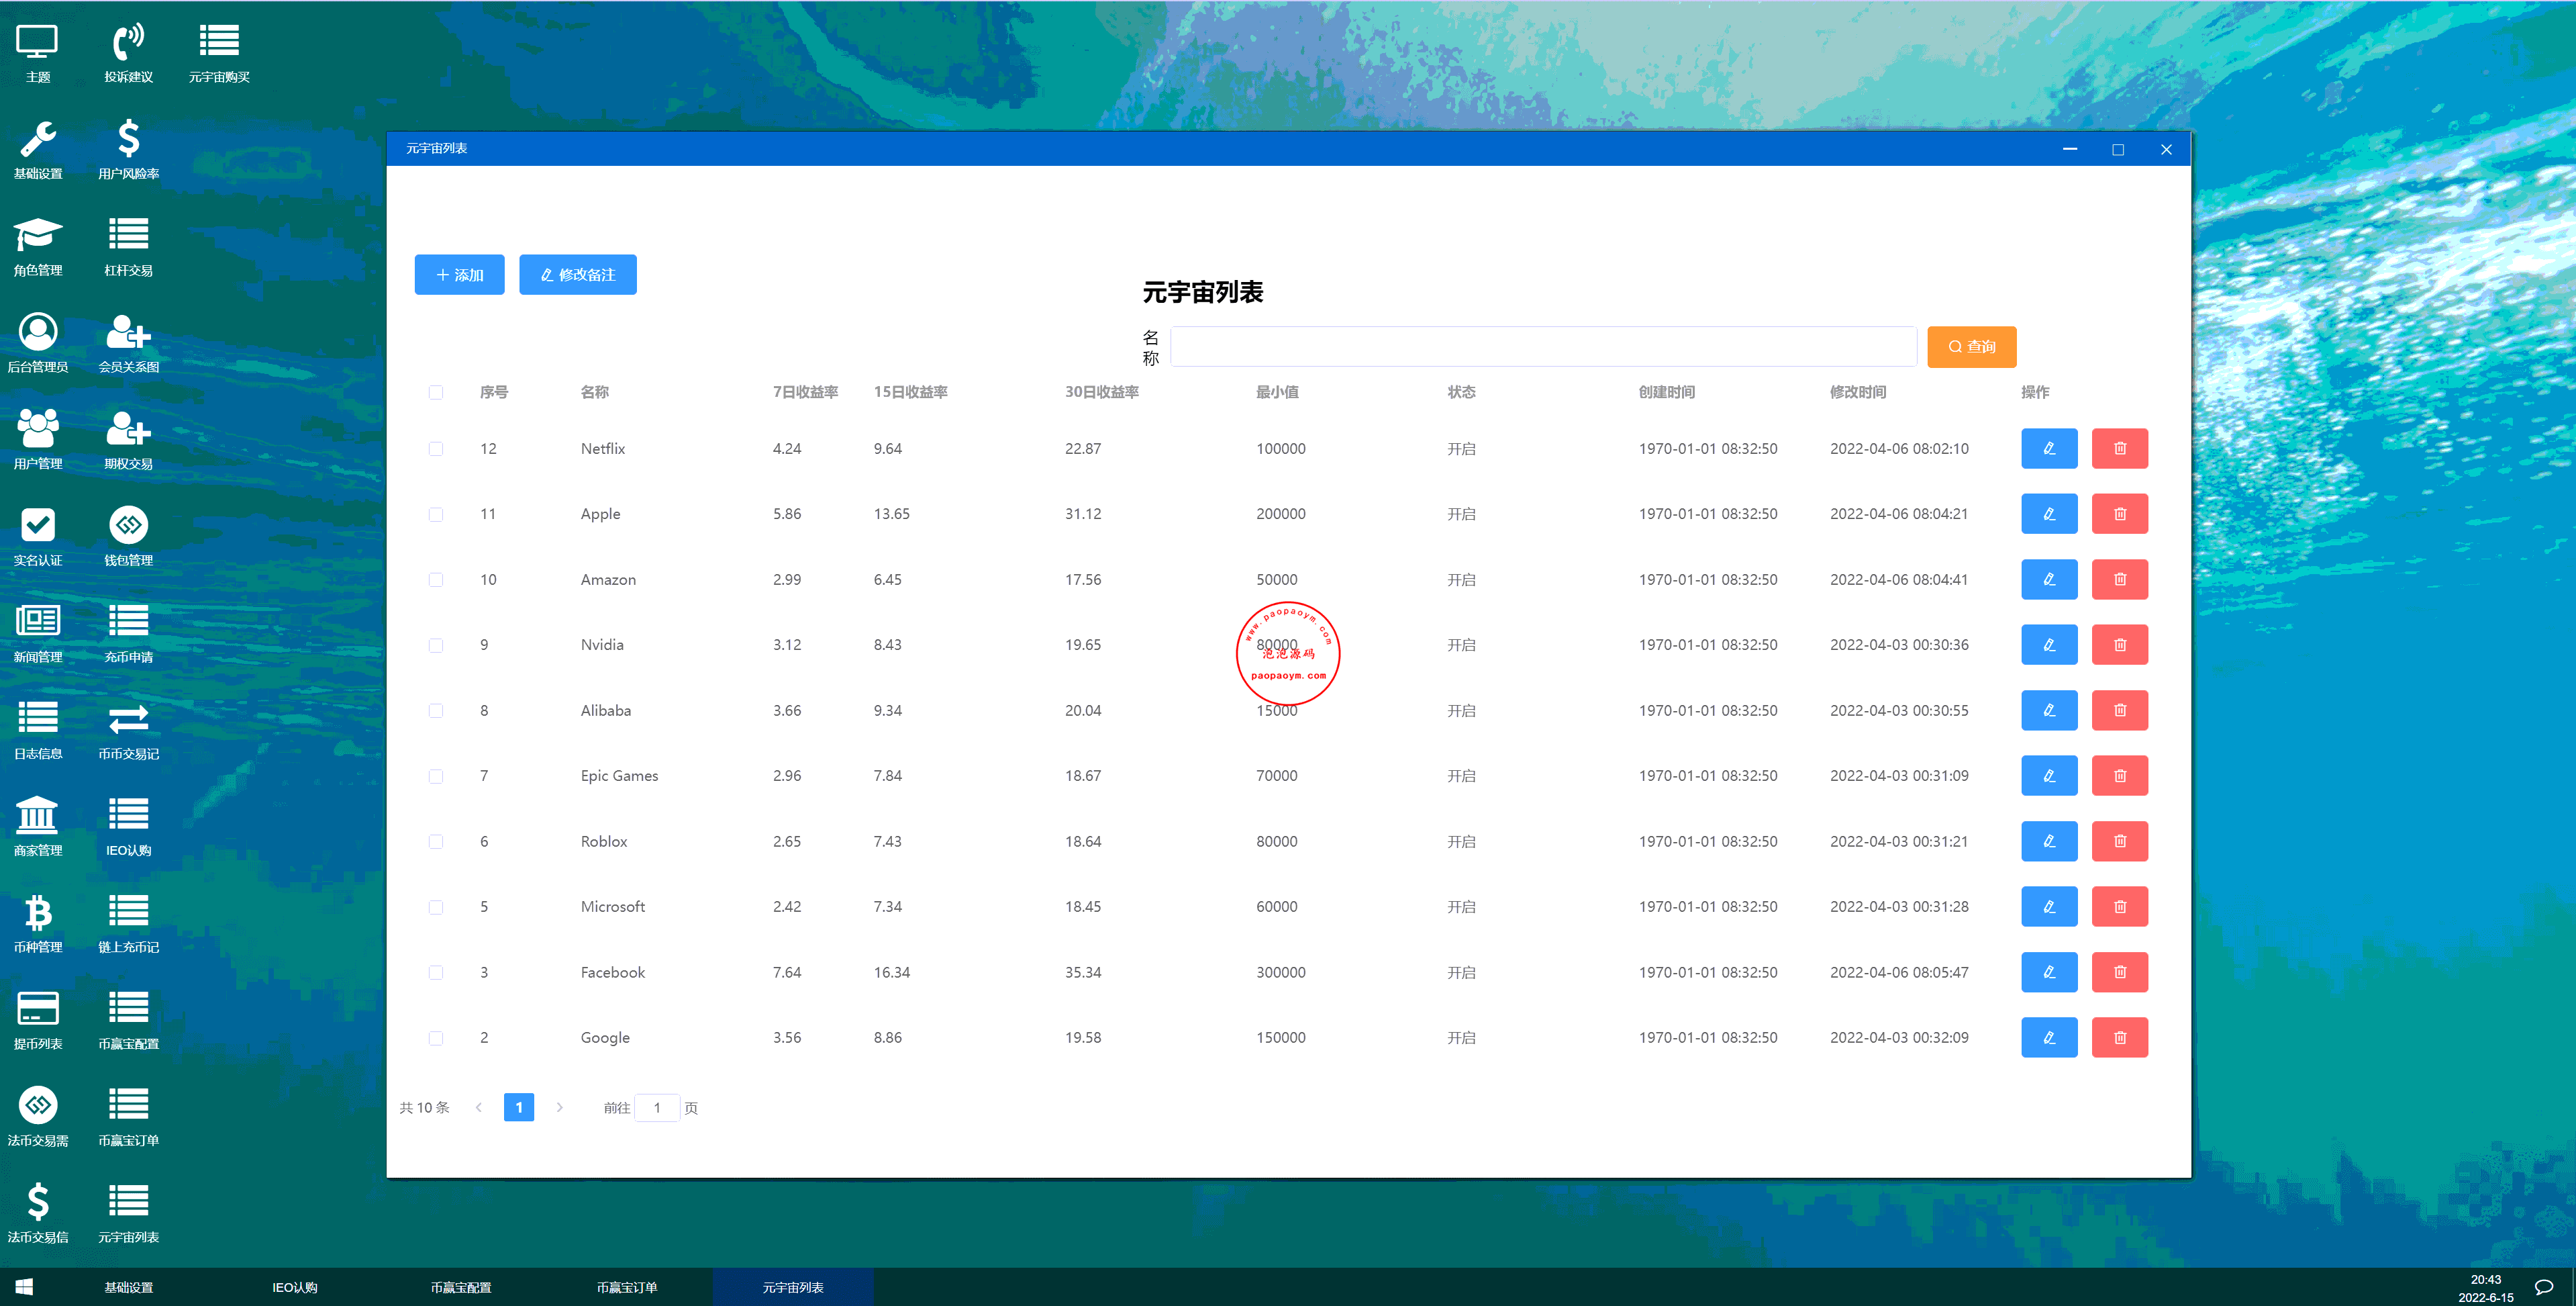Go to next page chevron
Viewport: 2576px width, 1306px height.
coord(560,1107)
